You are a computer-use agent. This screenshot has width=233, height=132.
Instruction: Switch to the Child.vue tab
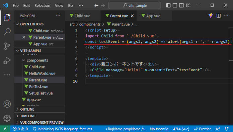tap(83, 16)
